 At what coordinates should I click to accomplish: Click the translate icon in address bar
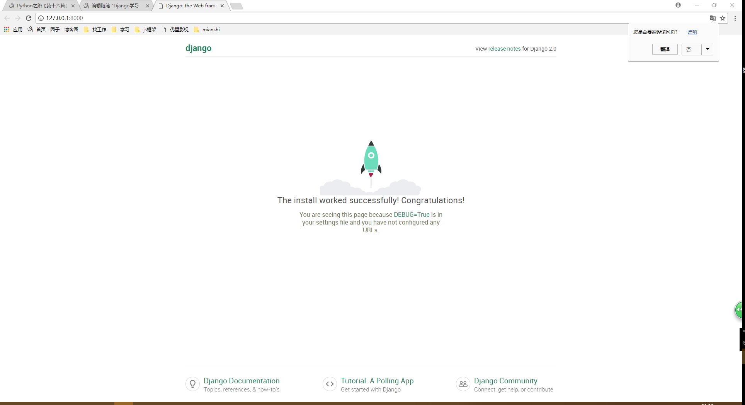tap(713, 18)
